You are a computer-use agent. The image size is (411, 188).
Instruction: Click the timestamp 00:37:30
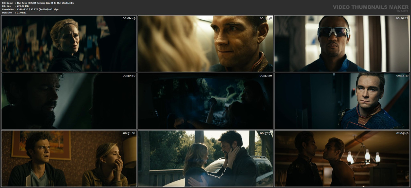[266, 76]
